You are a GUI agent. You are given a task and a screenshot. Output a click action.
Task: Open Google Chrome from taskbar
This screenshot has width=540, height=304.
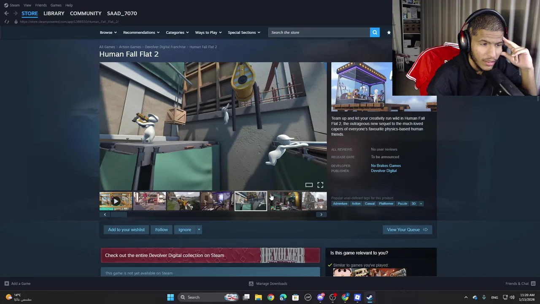tap(271, 297)
